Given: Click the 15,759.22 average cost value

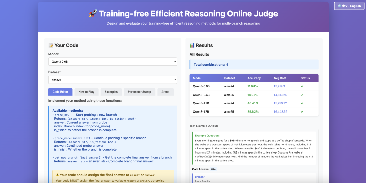Looking at the screenshot, I should click(x=280, y=103).
